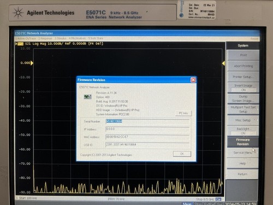Click the right yellow reference position marker
The image size is (273, 205).
pos(223,63)
